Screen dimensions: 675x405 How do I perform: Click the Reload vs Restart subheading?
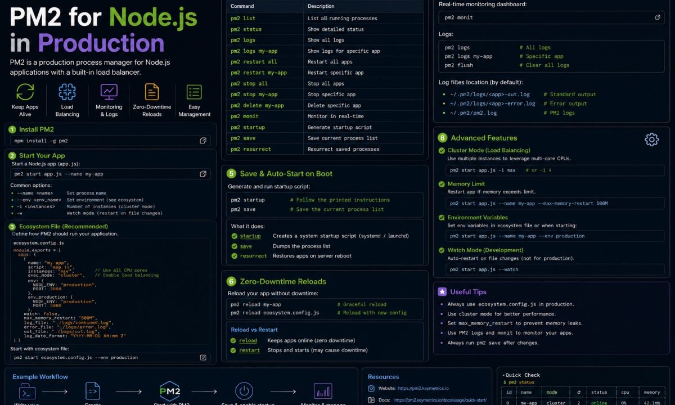click(x=254, y=330)
